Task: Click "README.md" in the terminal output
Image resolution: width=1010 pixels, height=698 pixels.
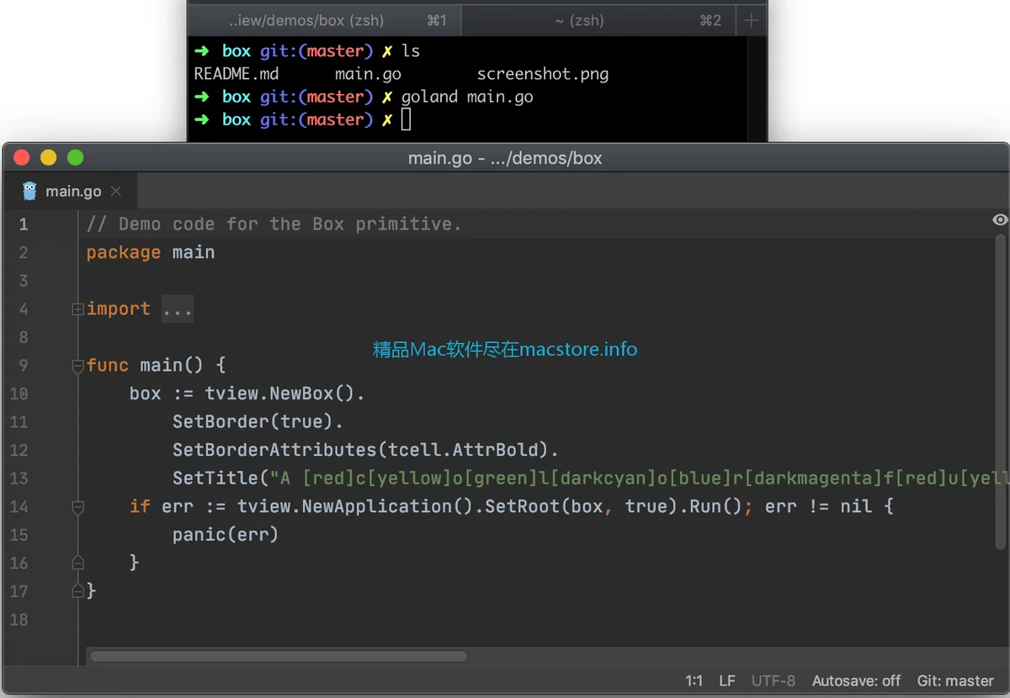Action: pos(237,74)
